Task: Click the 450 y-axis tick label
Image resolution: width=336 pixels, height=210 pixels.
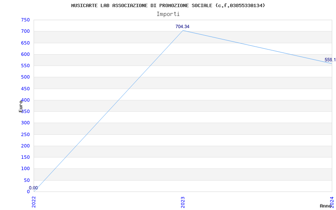Action: 25,89
